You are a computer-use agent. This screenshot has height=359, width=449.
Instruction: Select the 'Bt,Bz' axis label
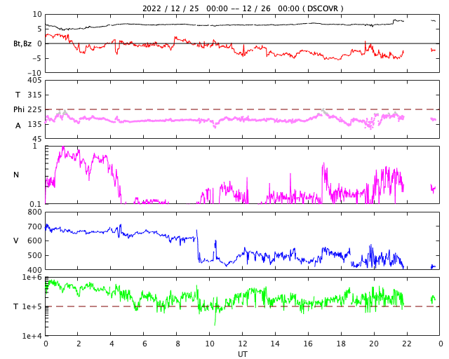[x=22, y=43]
